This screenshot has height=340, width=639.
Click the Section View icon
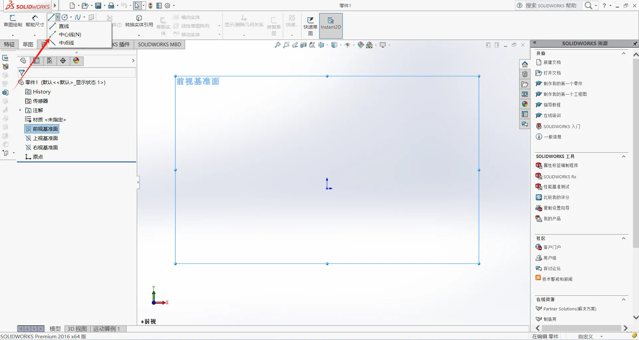click(304, 45)
